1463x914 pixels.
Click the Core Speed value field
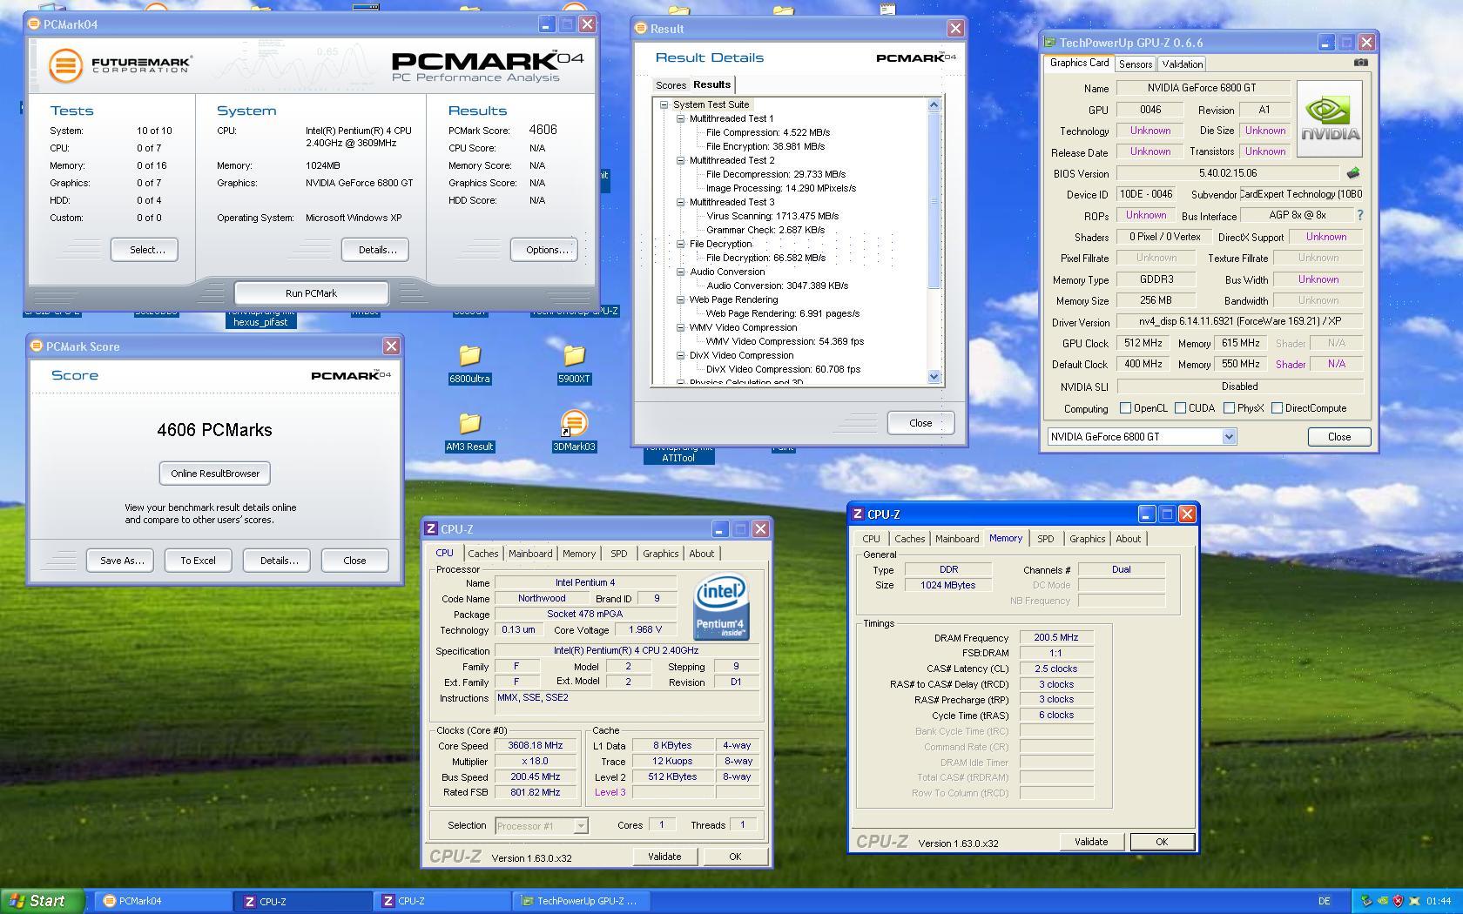tap(536, 746)
